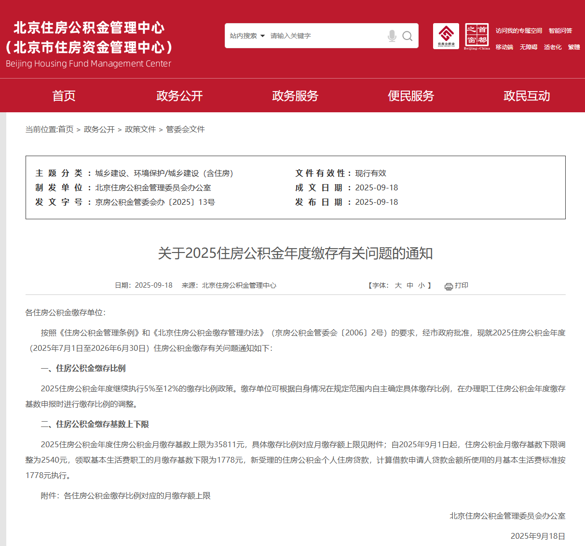Click 政策文件 in the breadcrumb

click(x=140, y=129)
